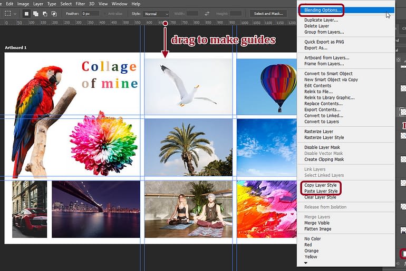
Task: Click the yoga couple photo in collage
Action: pos(188,209)
